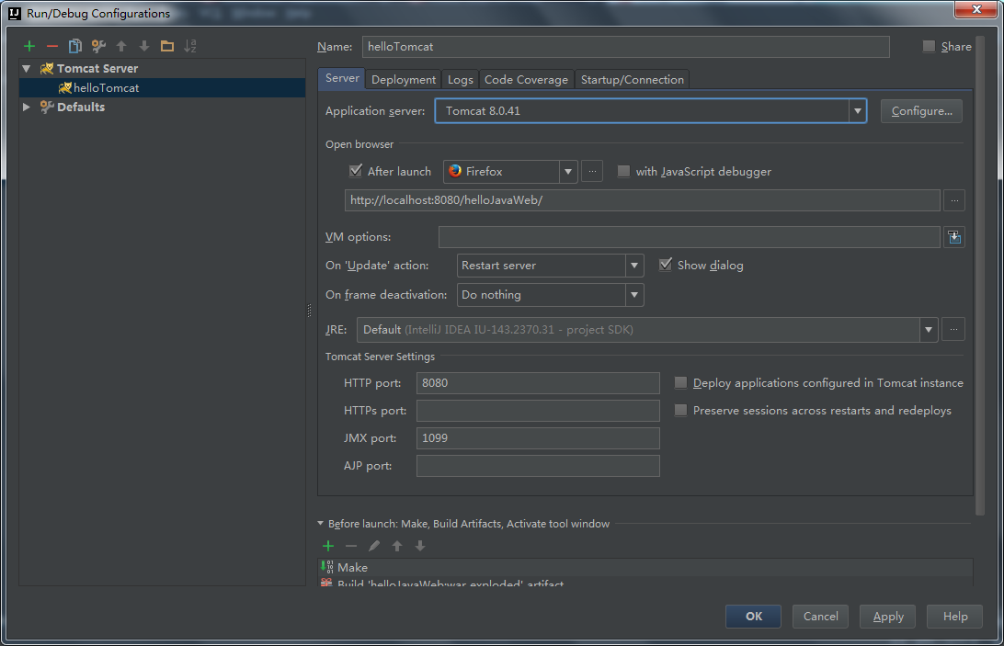Viewport: 1004px width, 646px height.
Task: Remove the selected Before launch task
Action: (x=351, y=546)
